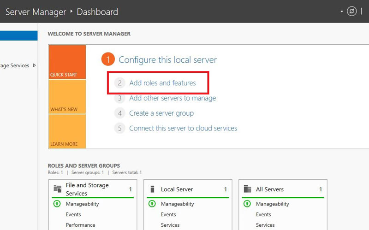Screen dimensions: 369x230
Task: Open the File and Storage Services tile title
Action: (x=87, y=189)
